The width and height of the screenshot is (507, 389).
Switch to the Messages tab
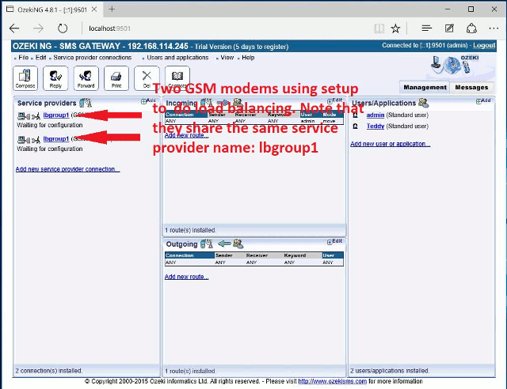pos(471,87)
